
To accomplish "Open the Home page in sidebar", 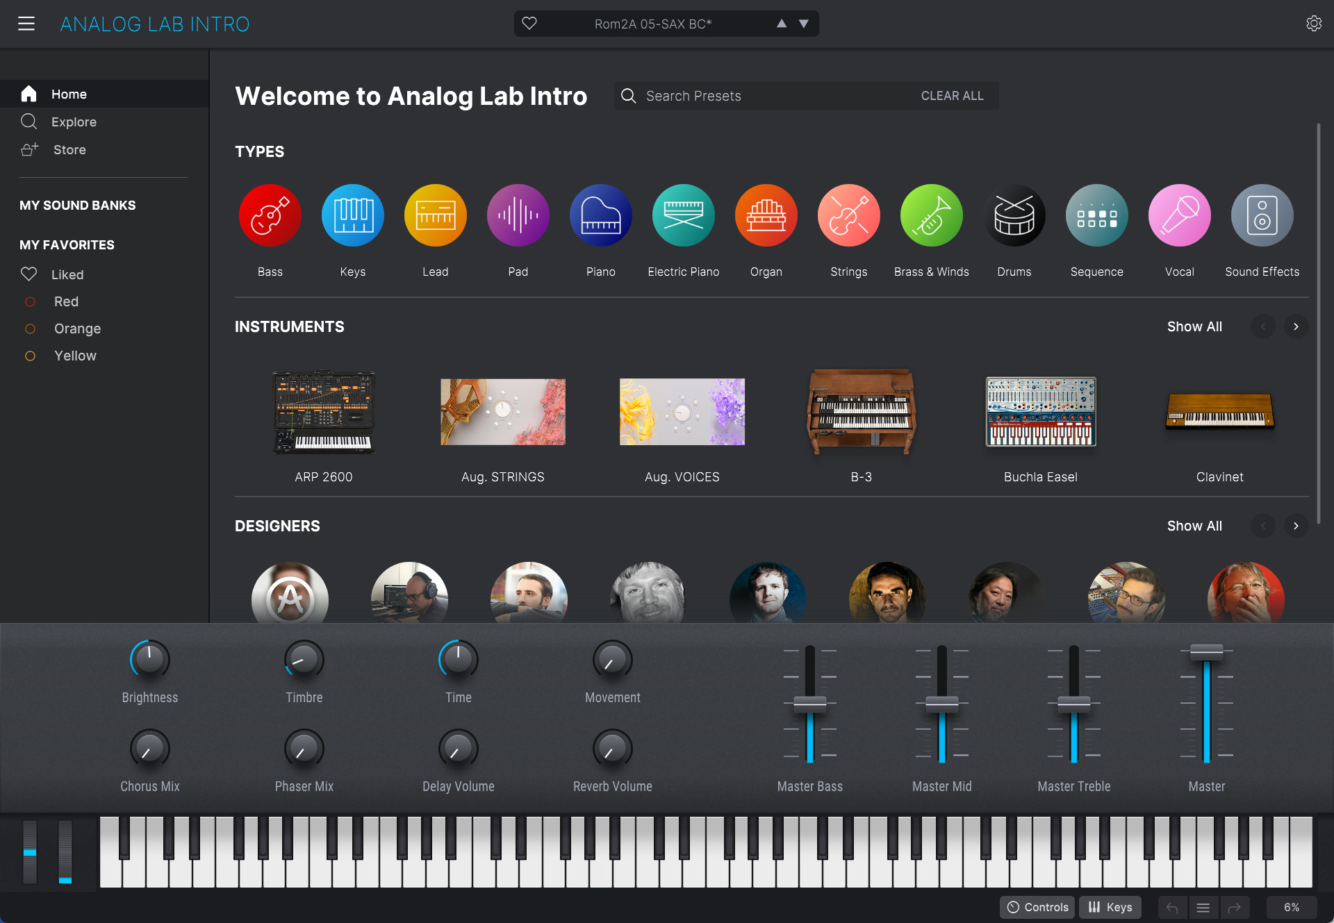I will coord(104,94).
